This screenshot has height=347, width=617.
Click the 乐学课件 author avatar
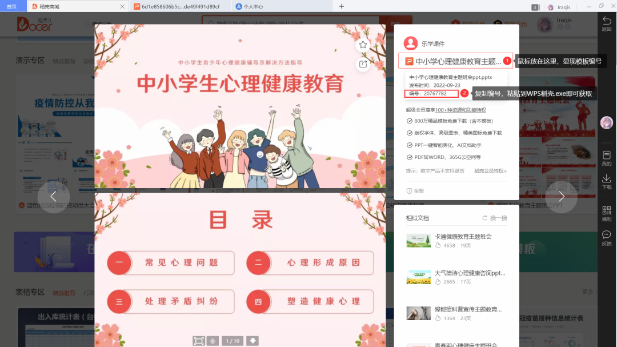(x=410, y=43)
